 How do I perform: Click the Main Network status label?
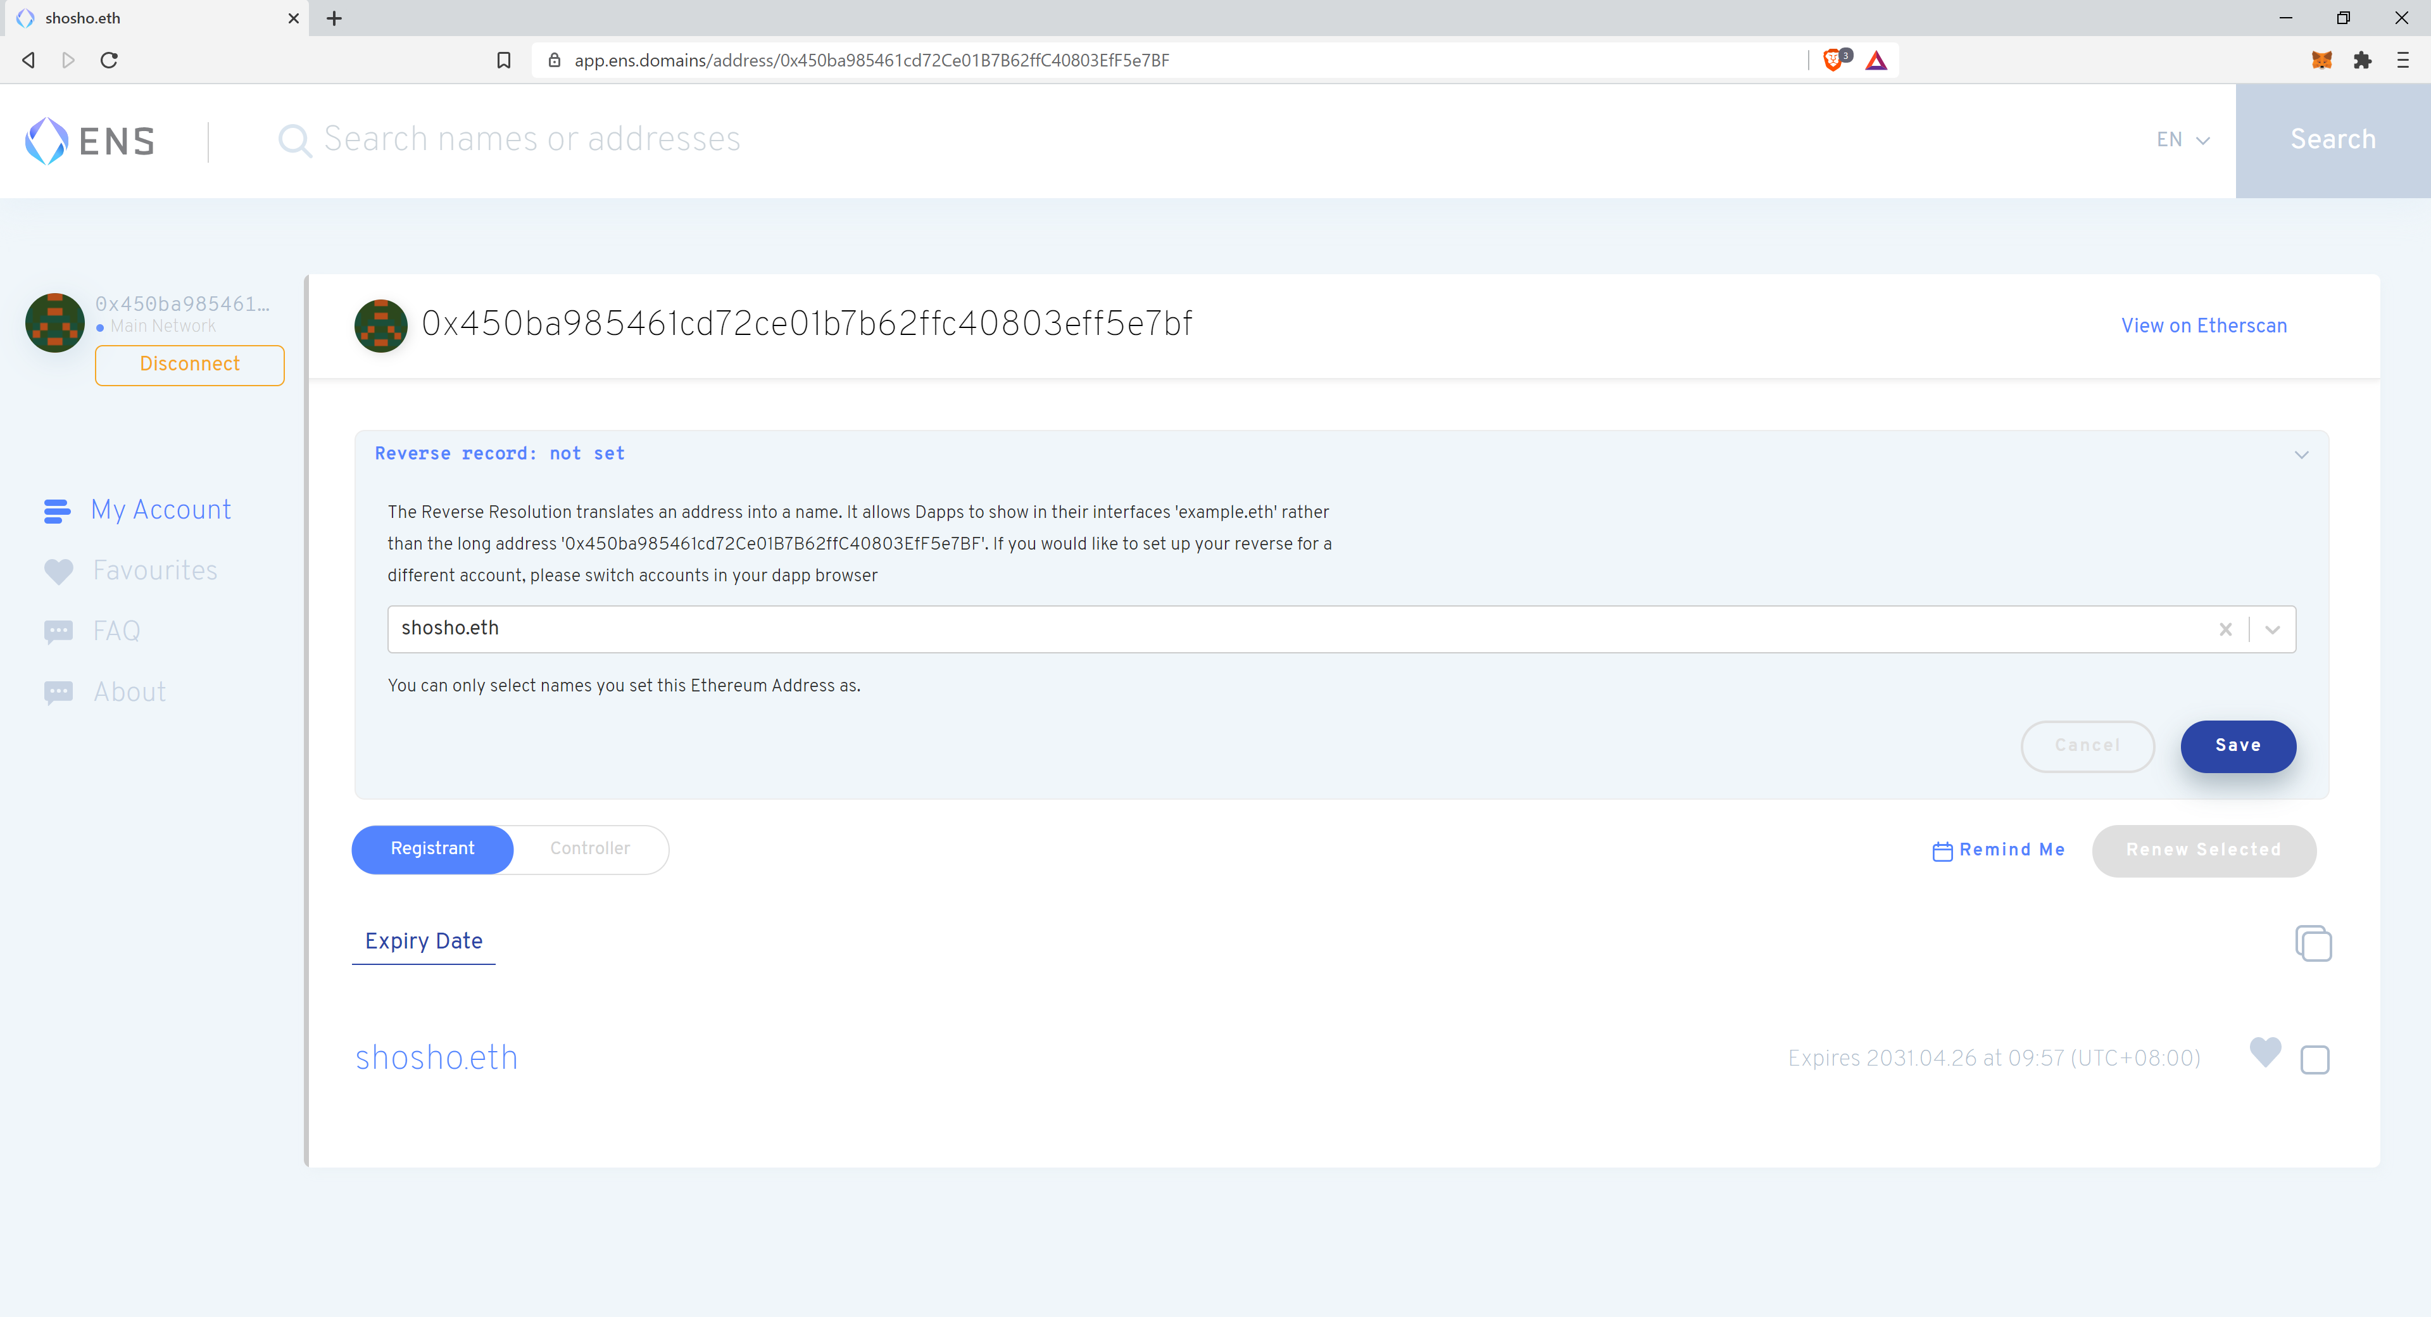click(x=162, y=327)
